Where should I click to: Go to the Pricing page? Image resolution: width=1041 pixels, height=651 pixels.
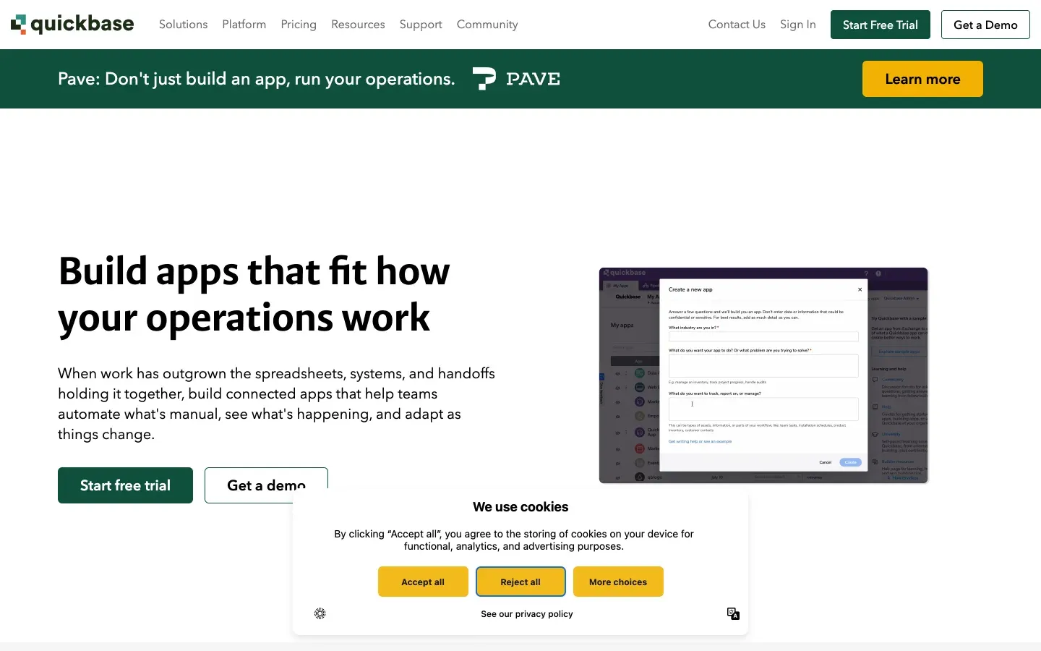(299, 25)
